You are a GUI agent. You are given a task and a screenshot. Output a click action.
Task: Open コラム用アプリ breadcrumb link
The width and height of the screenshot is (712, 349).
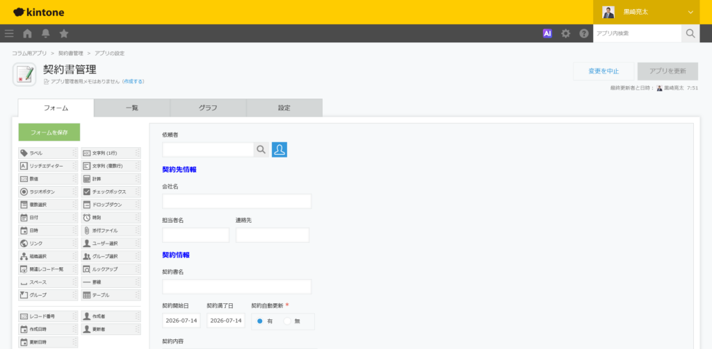(x=29, y=53)
